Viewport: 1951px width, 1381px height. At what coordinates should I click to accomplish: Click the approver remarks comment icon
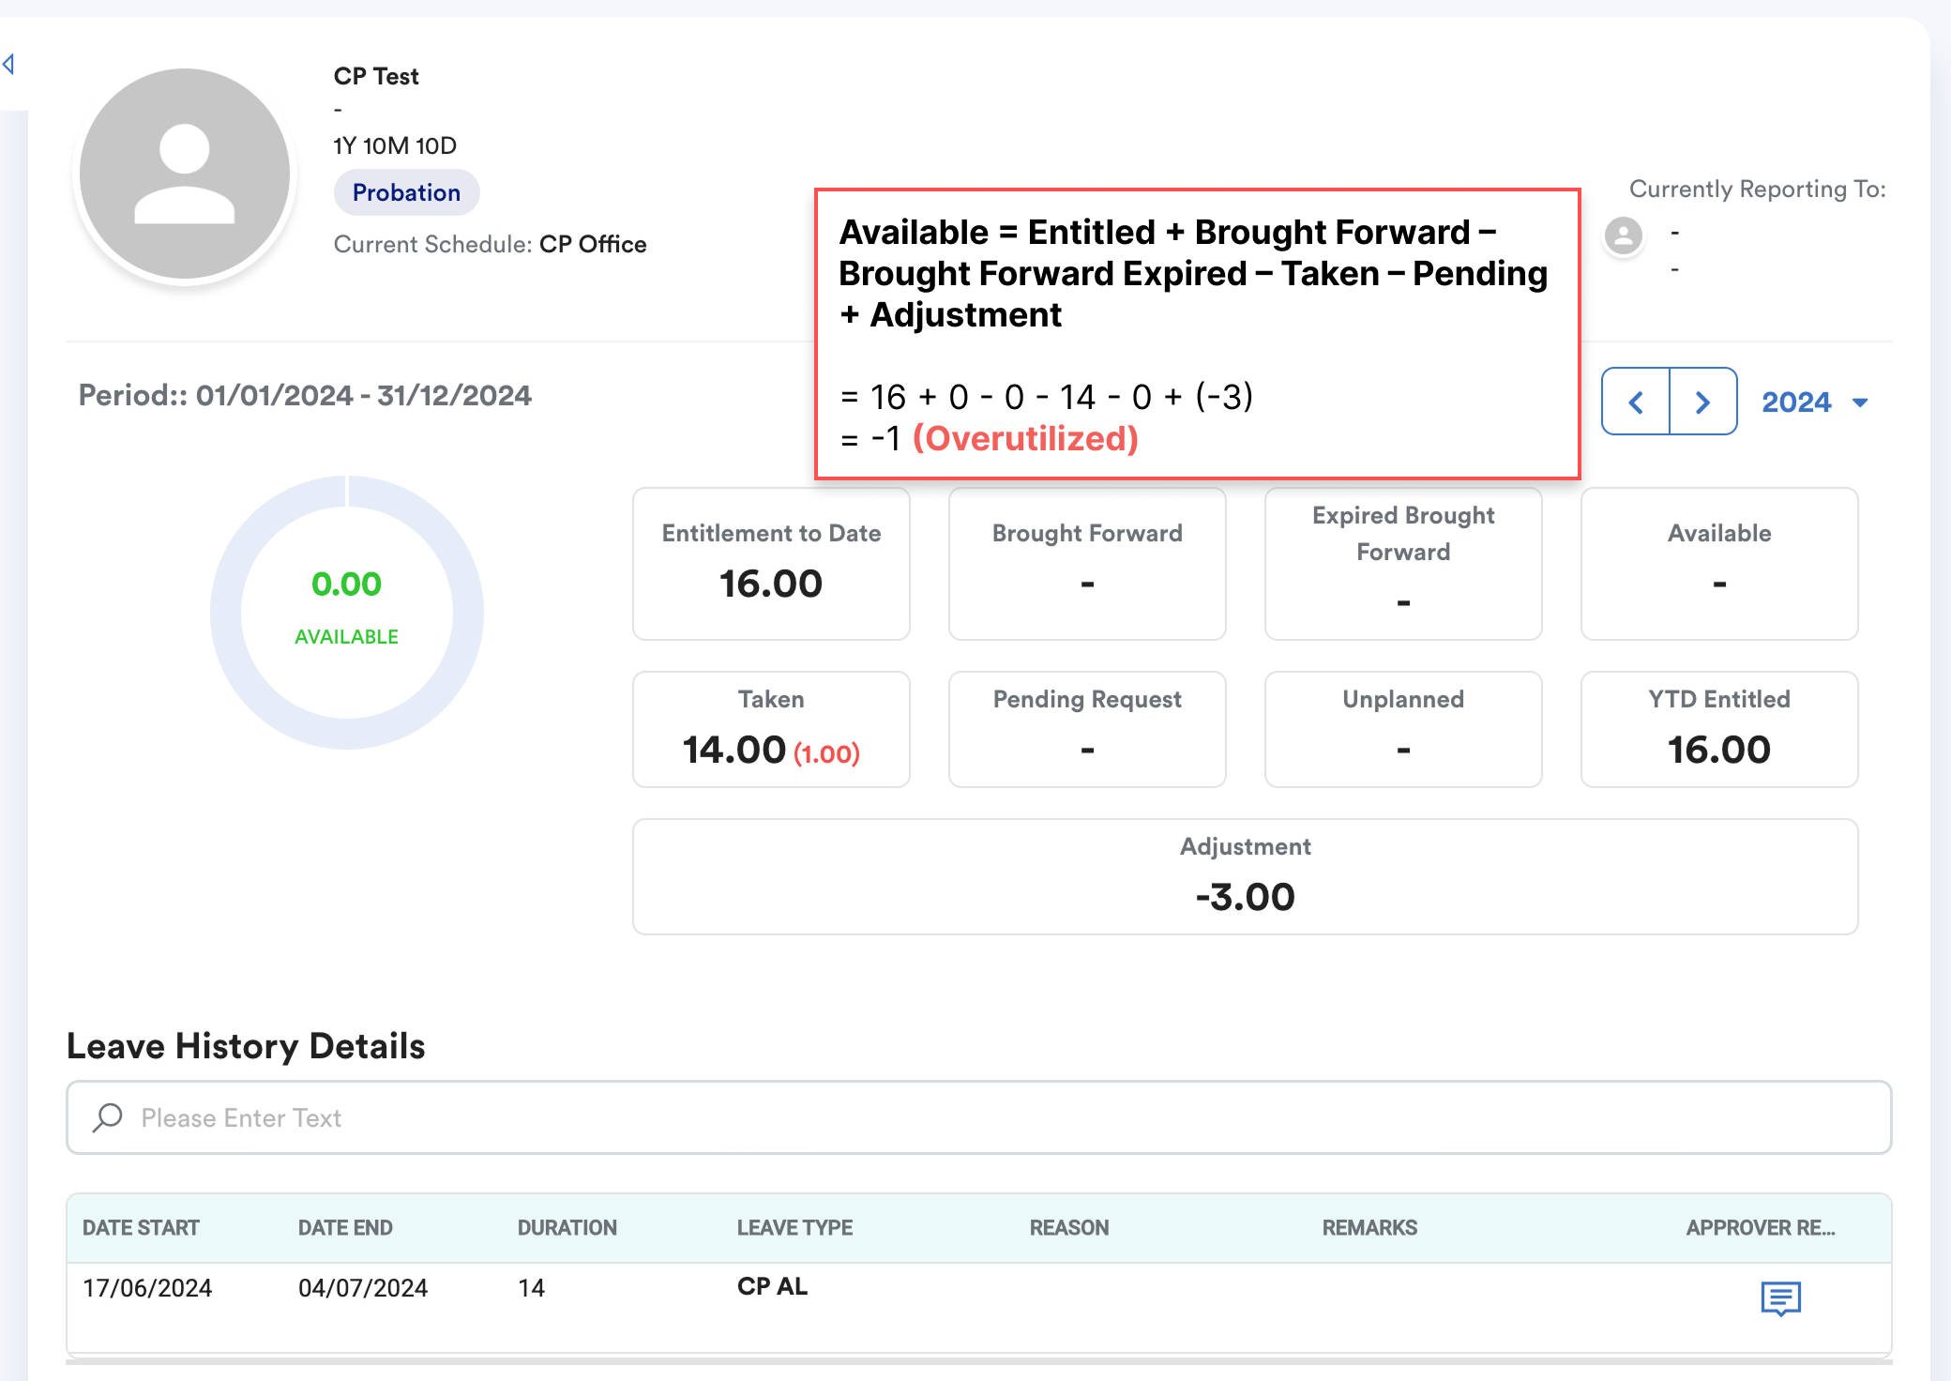(x=1780, y=1298)
